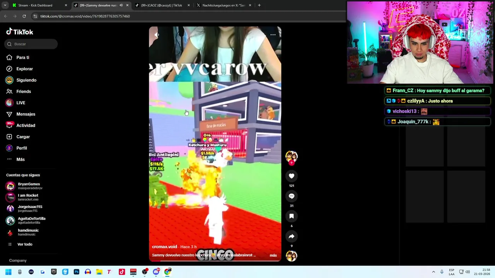Open Perfil page

coord(21,148)
